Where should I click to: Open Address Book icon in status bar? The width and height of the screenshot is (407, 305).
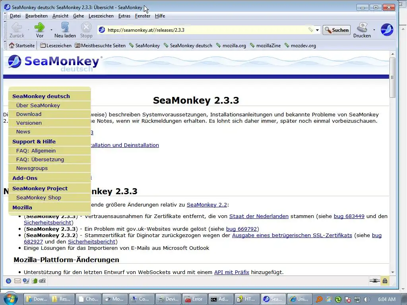[34, 281]
